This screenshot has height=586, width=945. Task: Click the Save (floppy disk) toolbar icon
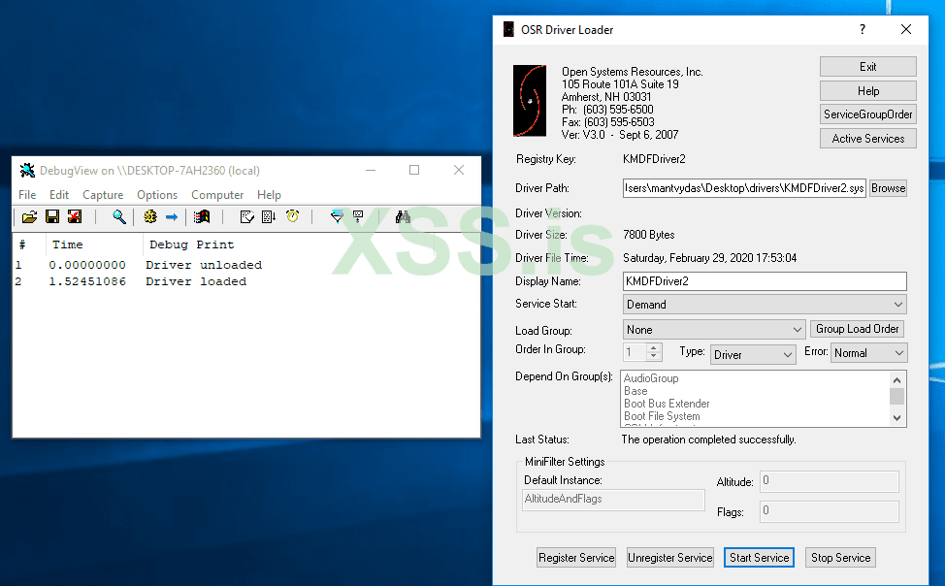[52, 216]
